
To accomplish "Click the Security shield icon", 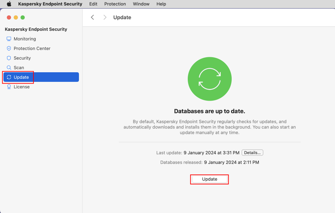I will coord(9,58).
